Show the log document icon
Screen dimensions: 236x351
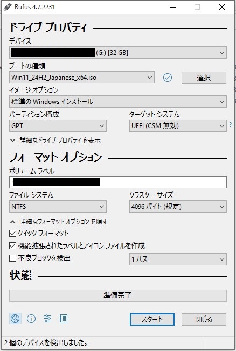click(64, 318)
